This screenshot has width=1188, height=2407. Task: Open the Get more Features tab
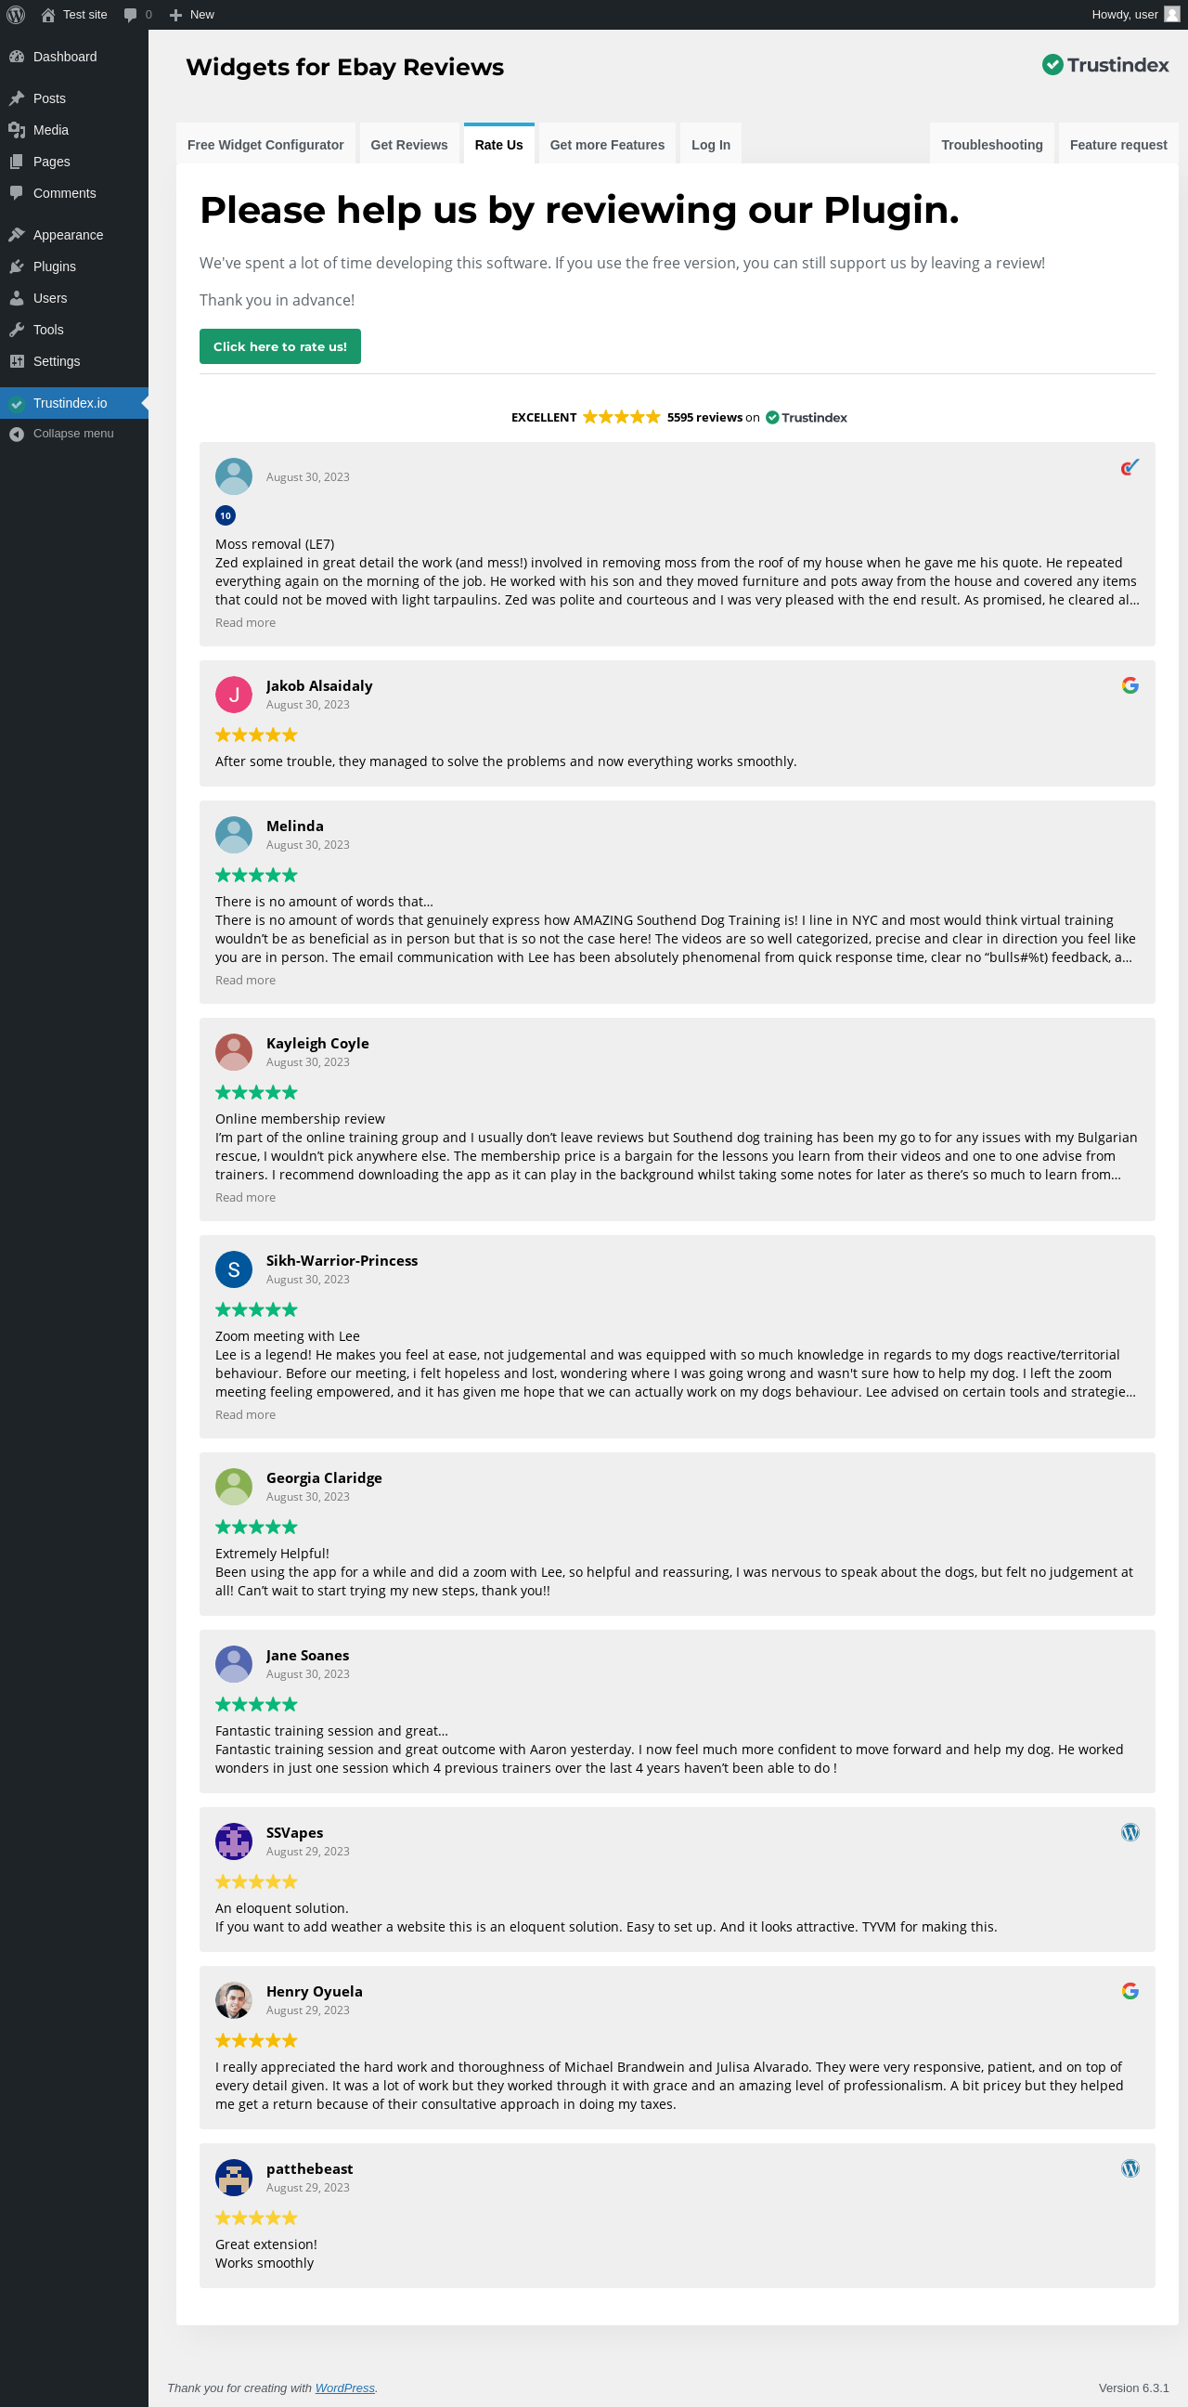(607, 145)
